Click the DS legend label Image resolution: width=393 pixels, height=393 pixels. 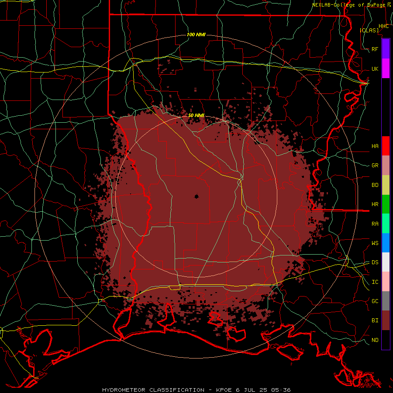coord(375,262)
